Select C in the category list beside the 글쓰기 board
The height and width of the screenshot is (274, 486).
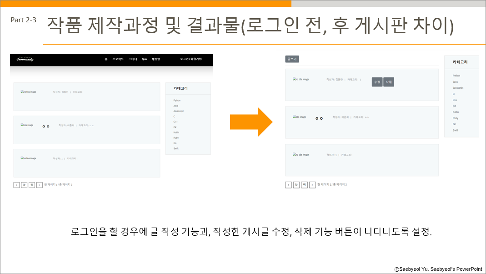click(453, 94)
